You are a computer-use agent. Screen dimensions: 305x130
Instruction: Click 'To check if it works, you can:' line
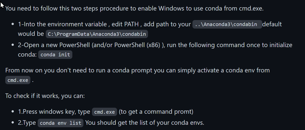click(x=45, y=96)
